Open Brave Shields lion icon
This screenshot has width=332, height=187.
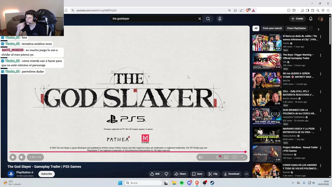[x=247, y=10]
